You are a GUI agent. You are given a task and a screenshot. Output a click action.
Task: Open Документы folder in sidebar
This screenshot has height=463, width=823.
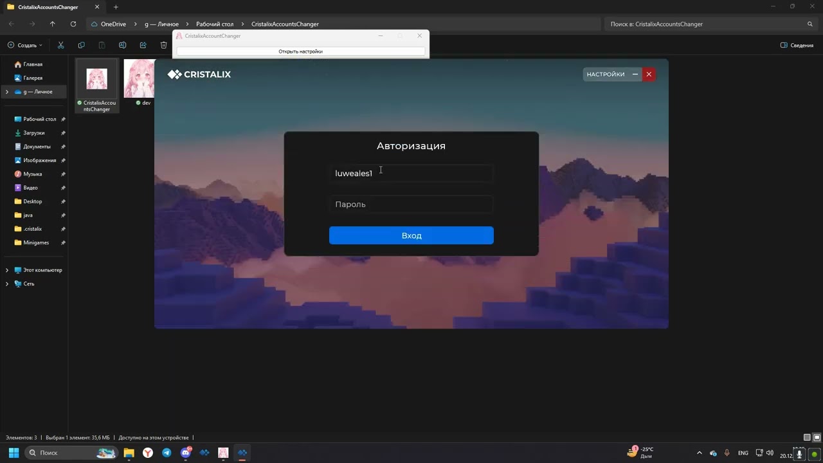[37, 147]
